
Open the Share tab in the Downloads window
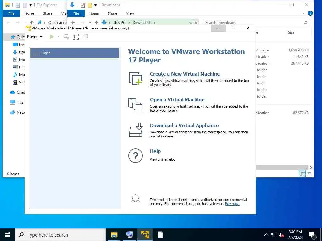click(x=112, y=13)
